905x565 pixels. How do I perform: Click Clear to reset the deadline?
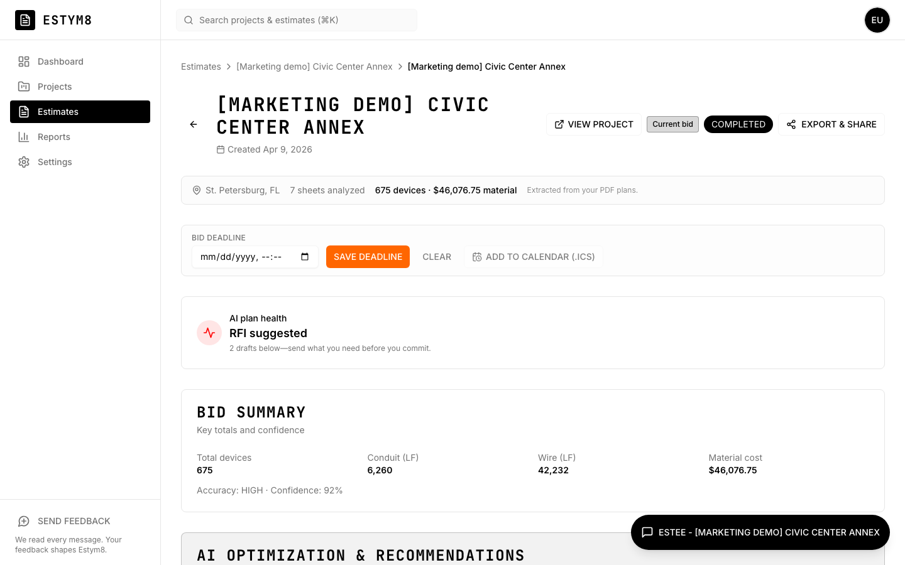(437, 257)
